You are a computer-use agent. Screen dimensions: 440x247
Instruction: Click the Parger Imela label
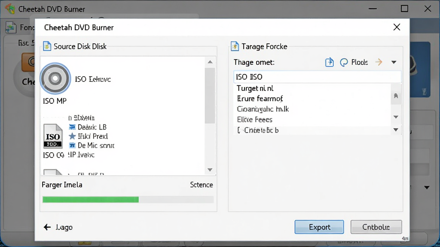[62, 185]
